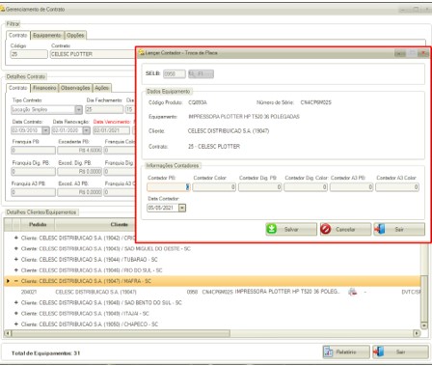432x366 pixels.
Task: Switch to the Opções filter tab
Action: click(x=75, y=35)
